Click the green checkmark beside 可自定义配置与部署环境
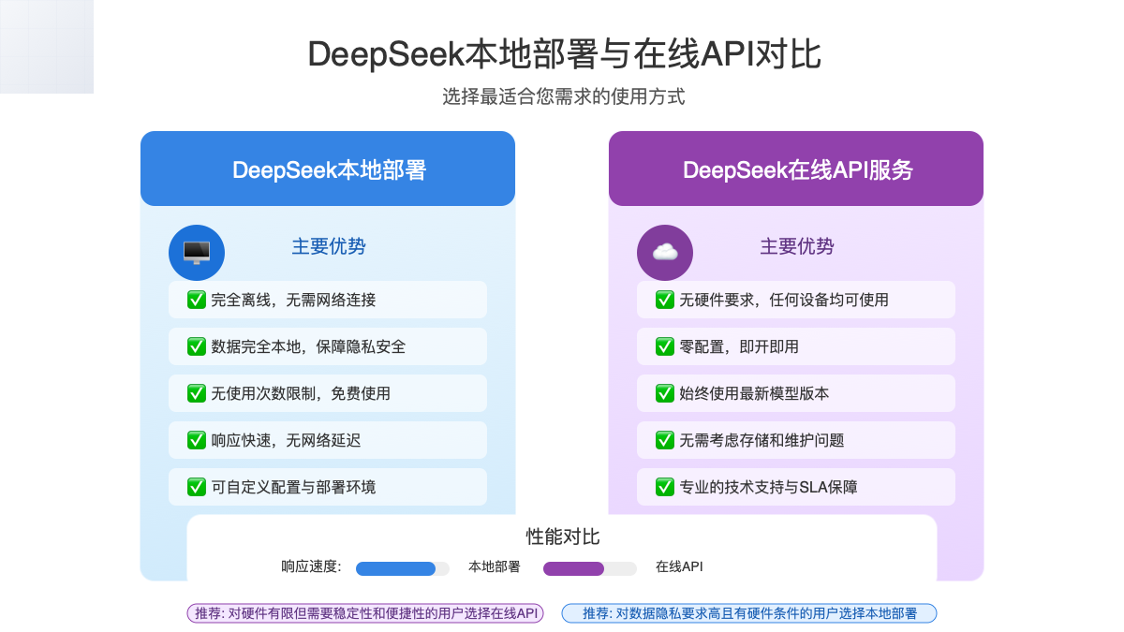The height and width of the screenshot is (632, 1124). coord(197,487)
